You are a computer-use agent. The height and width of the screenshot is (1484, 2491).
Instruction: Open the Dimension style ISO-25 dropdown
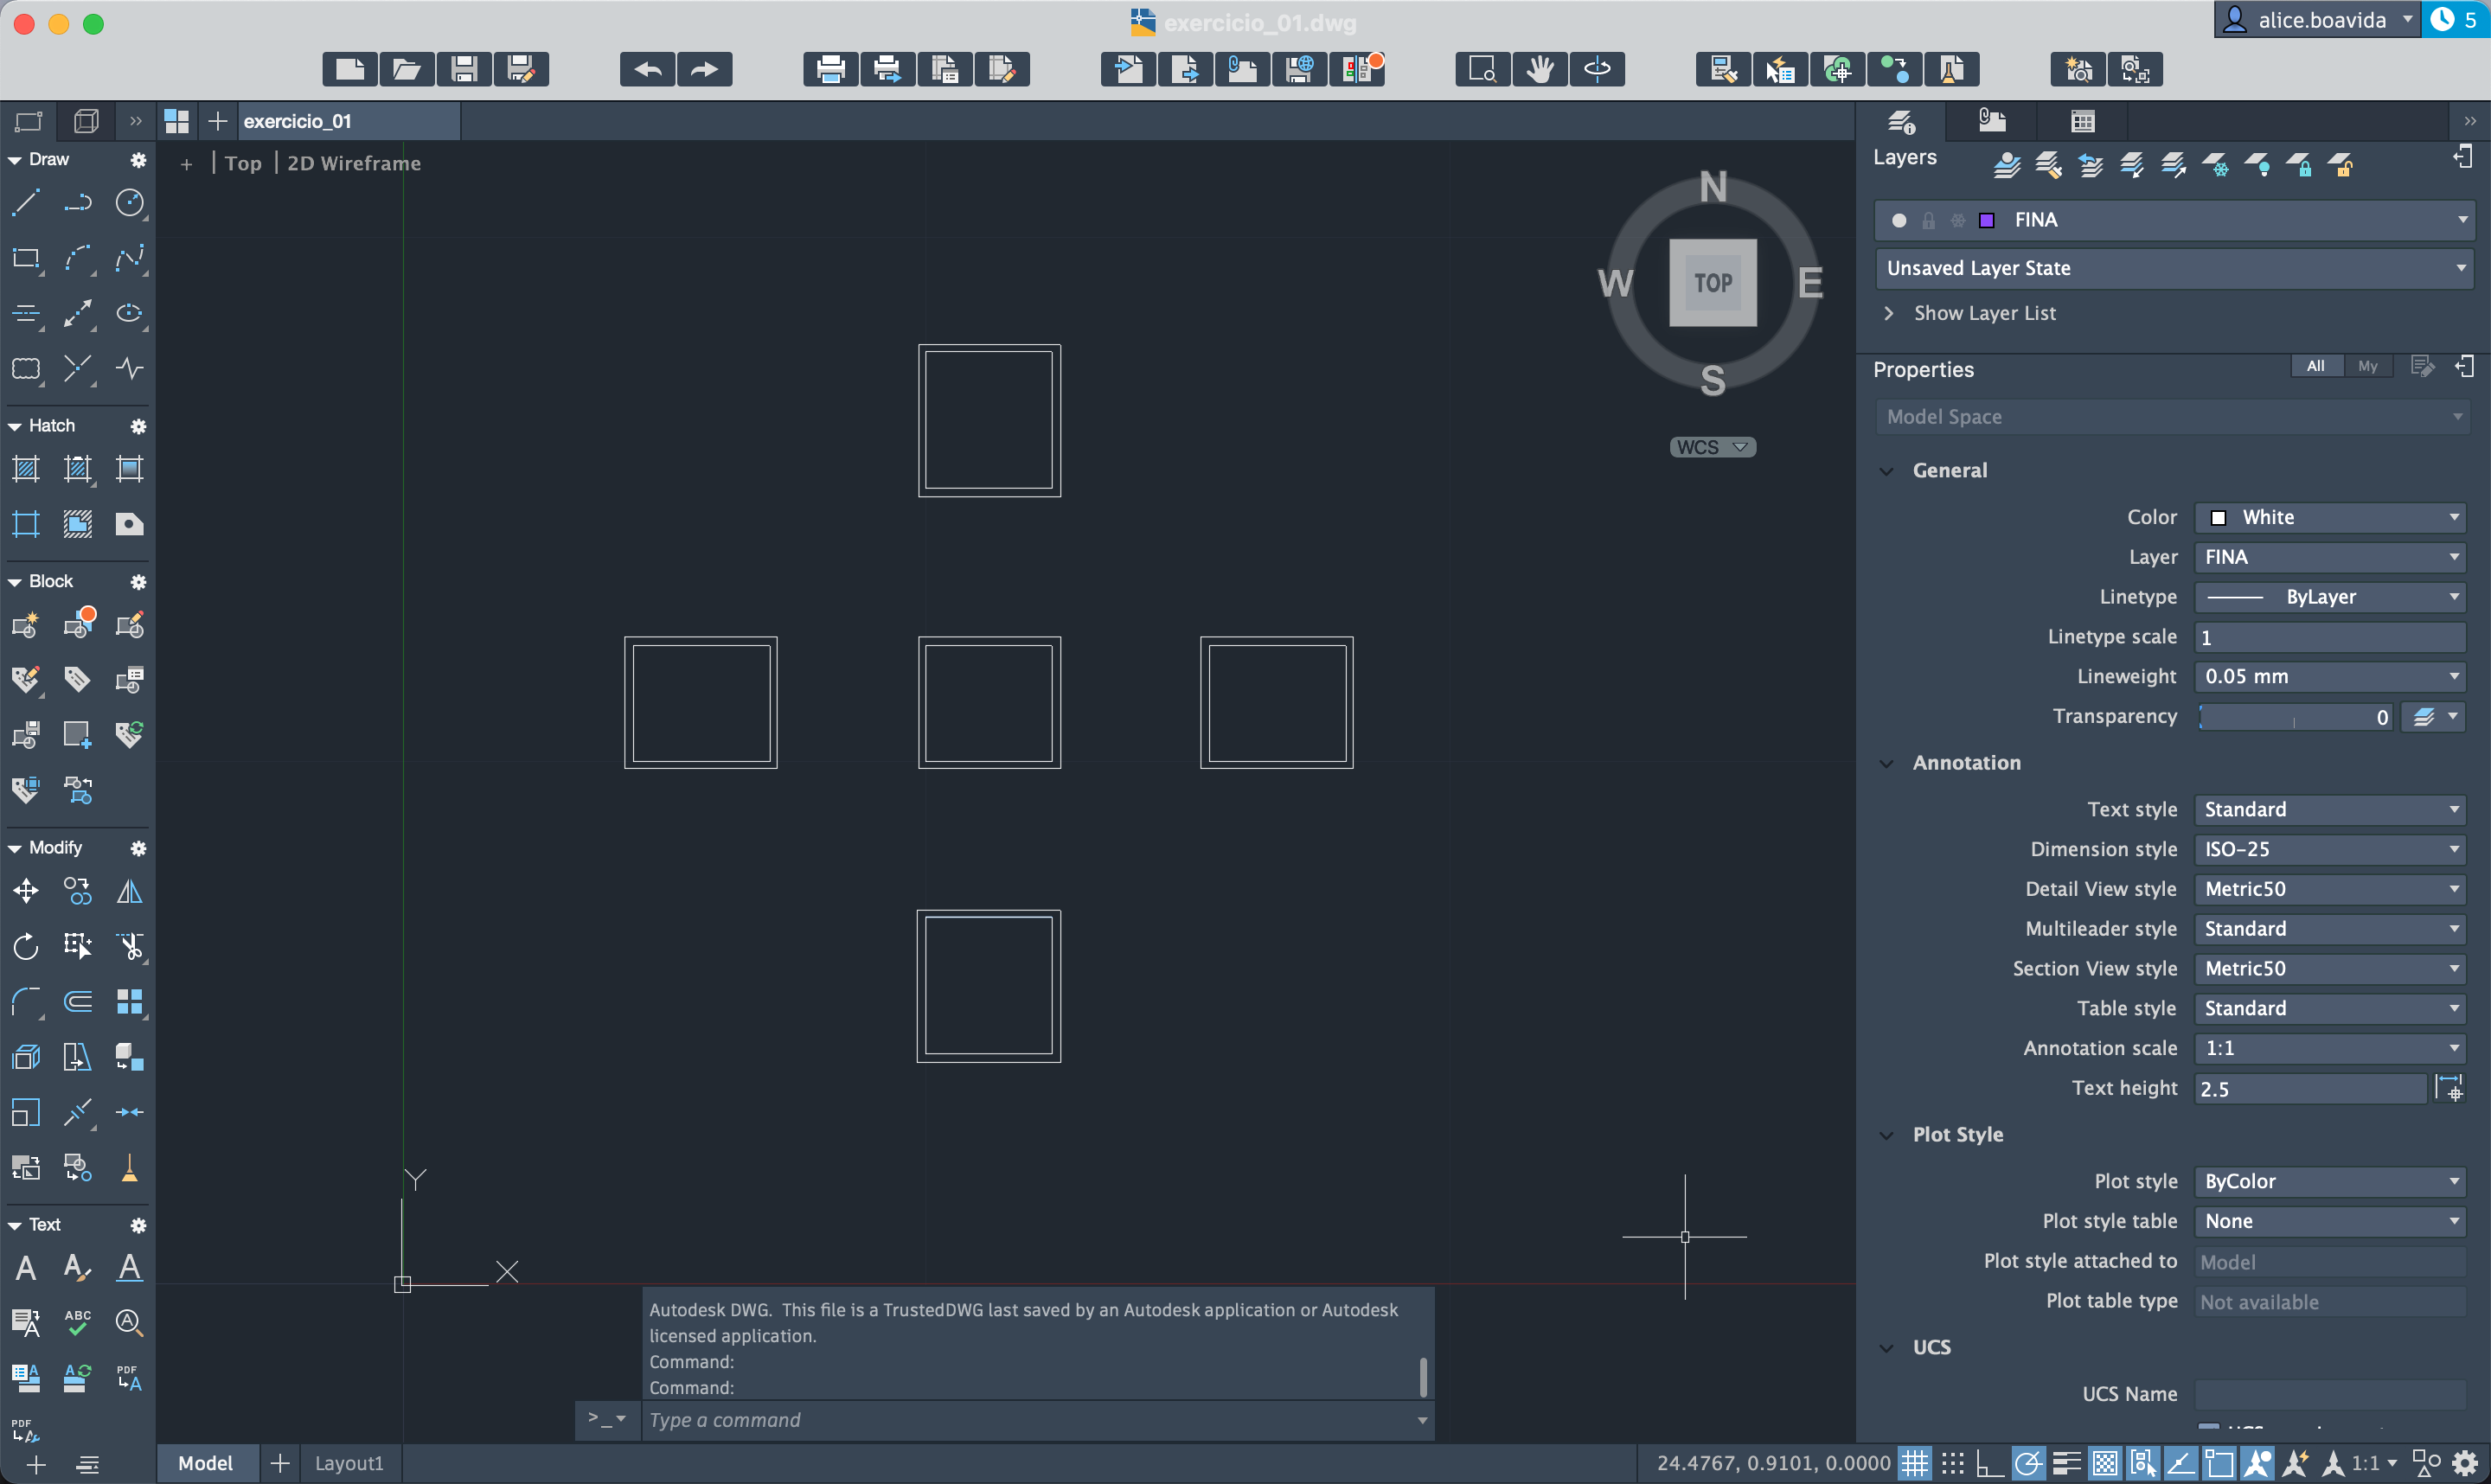coord(2330,849)
